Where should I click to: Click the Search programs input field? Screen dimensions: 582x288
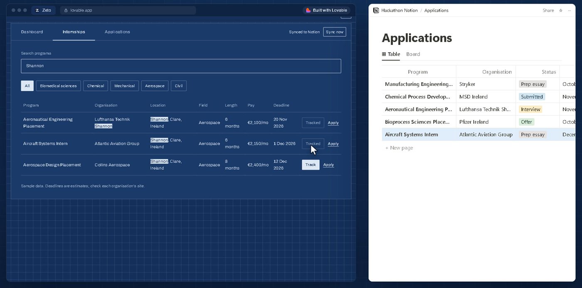[x=181, y=66]
